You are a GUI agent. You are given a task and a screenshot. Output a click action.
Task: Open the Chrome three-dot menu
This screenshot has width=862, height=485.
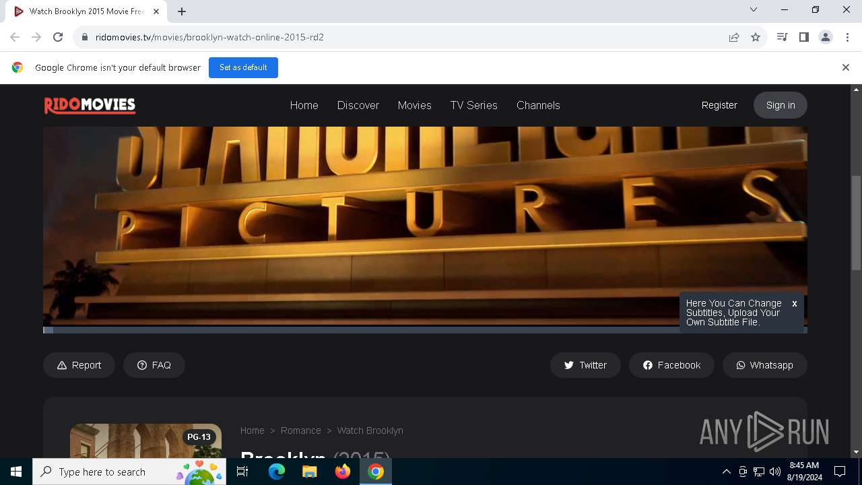click(x=847, y=37)
